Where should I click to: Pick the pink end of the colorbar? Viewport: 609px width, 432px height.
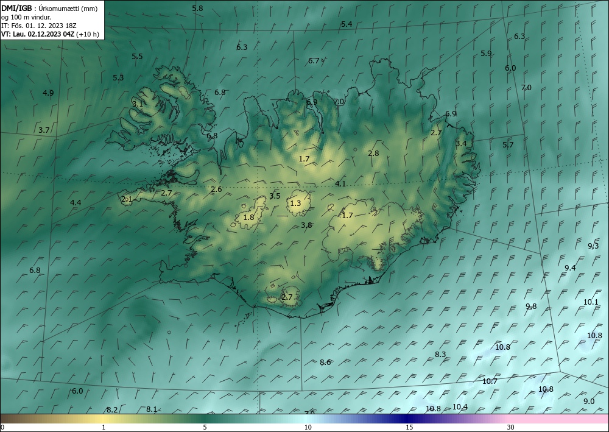(559, 419)
